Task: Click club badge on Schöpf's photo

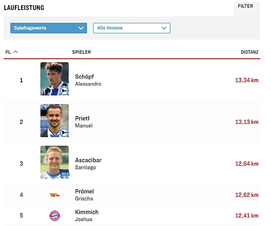Action: click(64, 91)
